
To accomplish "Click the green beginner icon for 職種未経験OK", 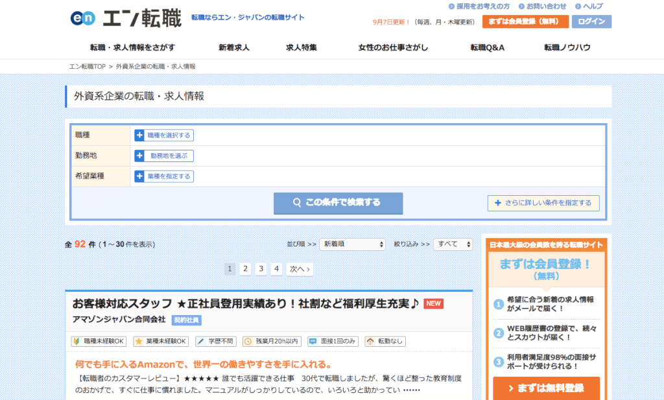I will 77,341.
